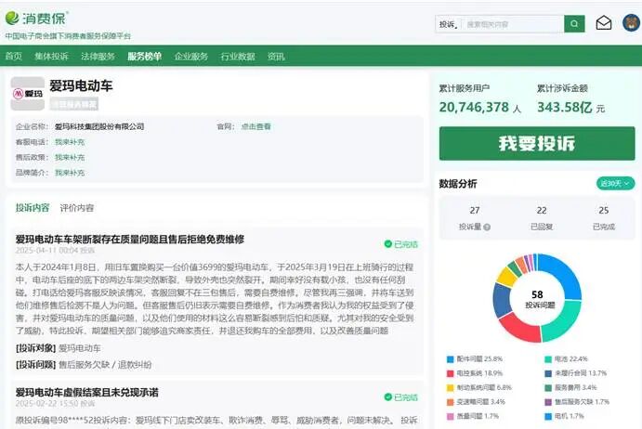Click the 未履行合同 13.7% legend entry
This screenshot has width=642, height=429.
pyautogui.click(x=576, y=373)
